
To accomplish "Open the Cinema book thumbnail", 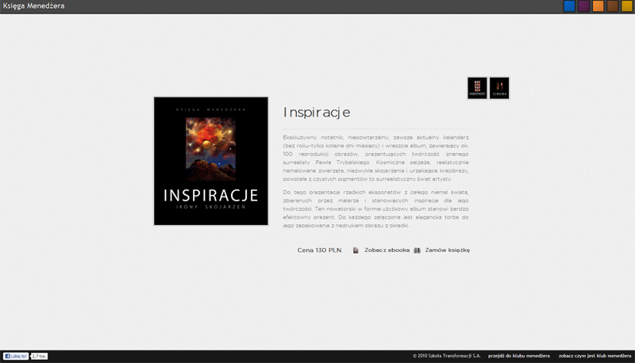I will pos(499,88).
